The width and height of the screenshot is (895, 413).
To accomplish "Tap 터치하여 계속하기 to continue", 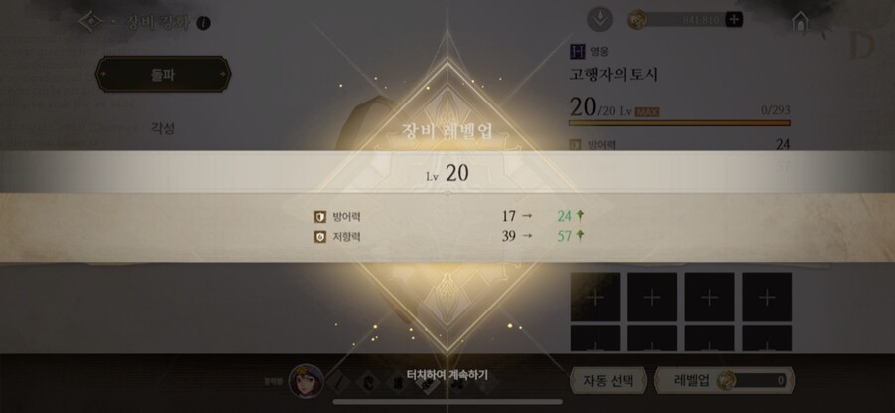I will [447, 375].
